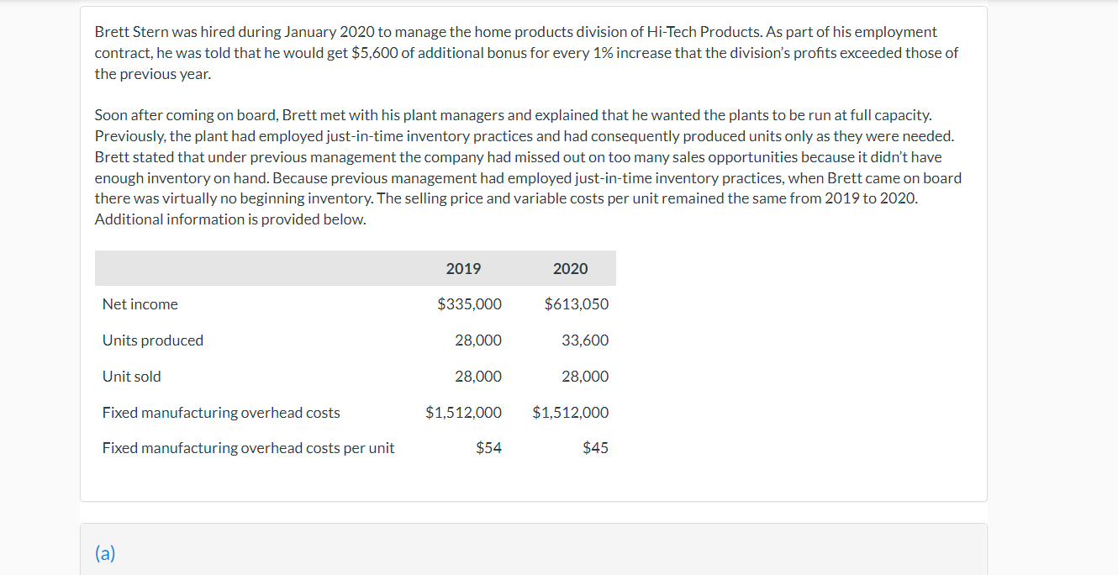Select the Fixed manufacturing overhead costs label

221,413
